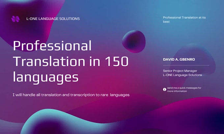Click the purple L-ONE logo icon
Image resolution: width=224 pixels, height=134 pixels.
[x=15, y=19]
